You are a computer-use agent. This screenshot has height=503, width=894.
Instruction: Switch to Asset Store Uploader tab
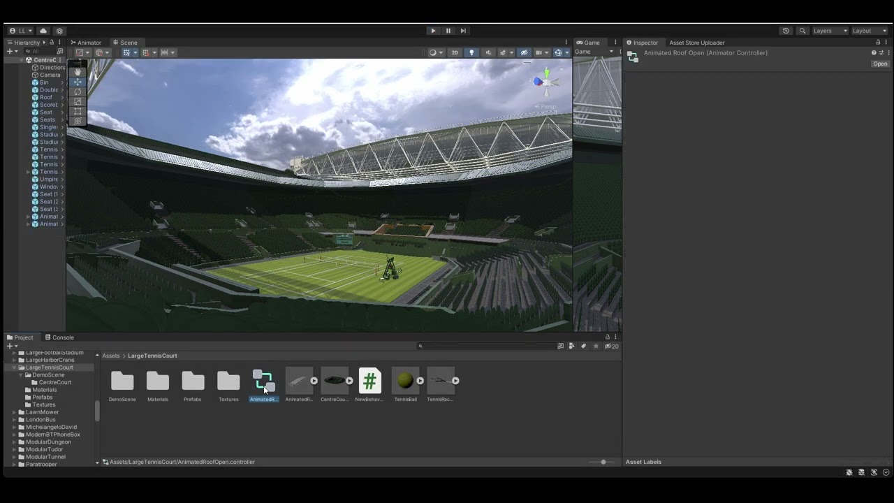[696, 43]
